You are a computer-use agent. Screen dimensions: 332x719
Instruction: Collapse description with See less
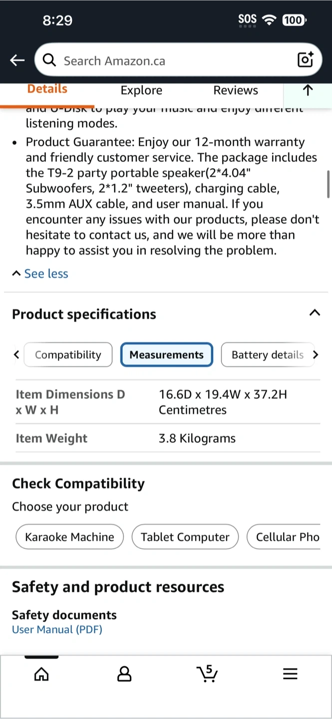tap(40, 274)
